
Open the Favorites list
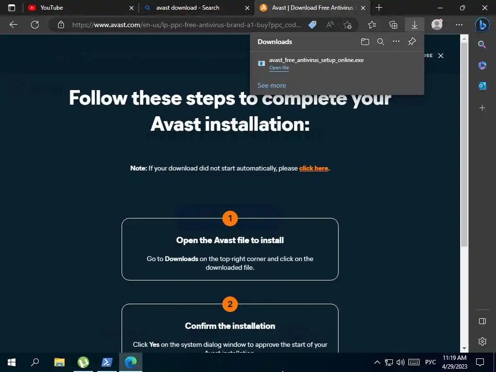372,25
